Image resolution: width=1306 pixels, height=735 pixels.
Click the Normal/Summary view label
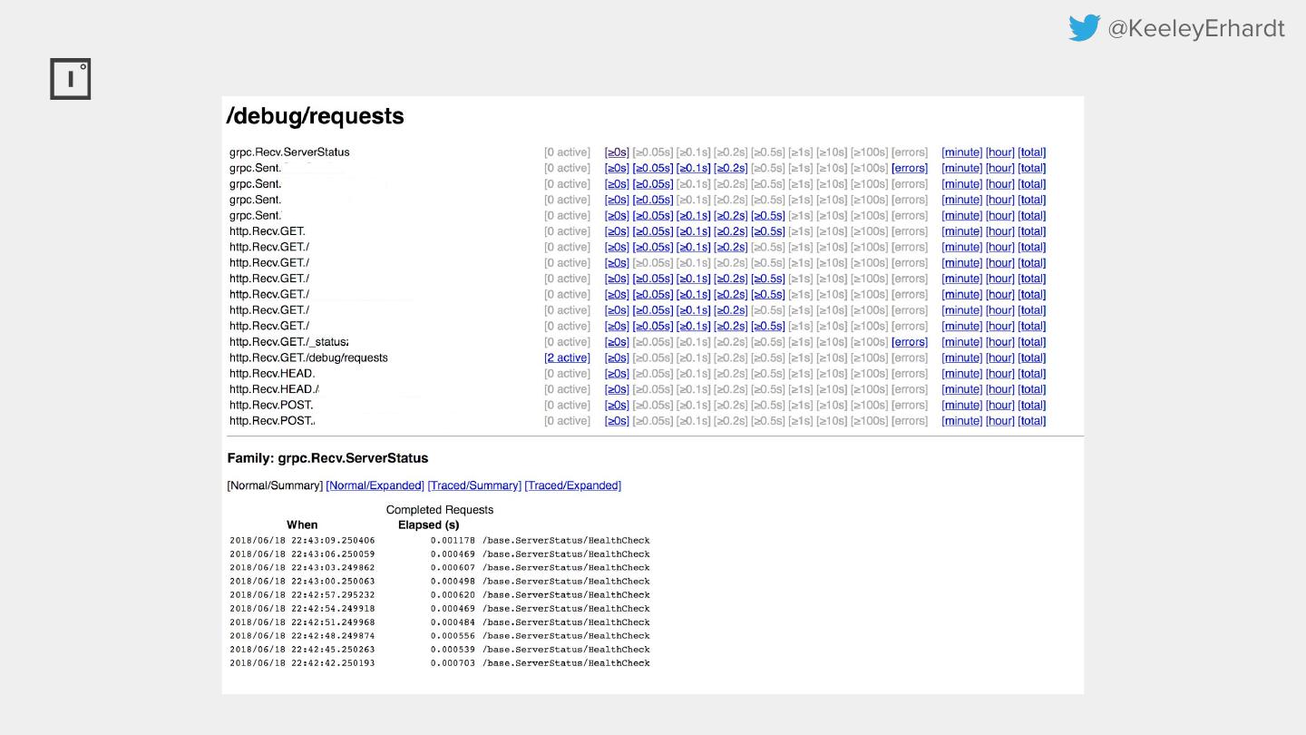coord(275,485)
